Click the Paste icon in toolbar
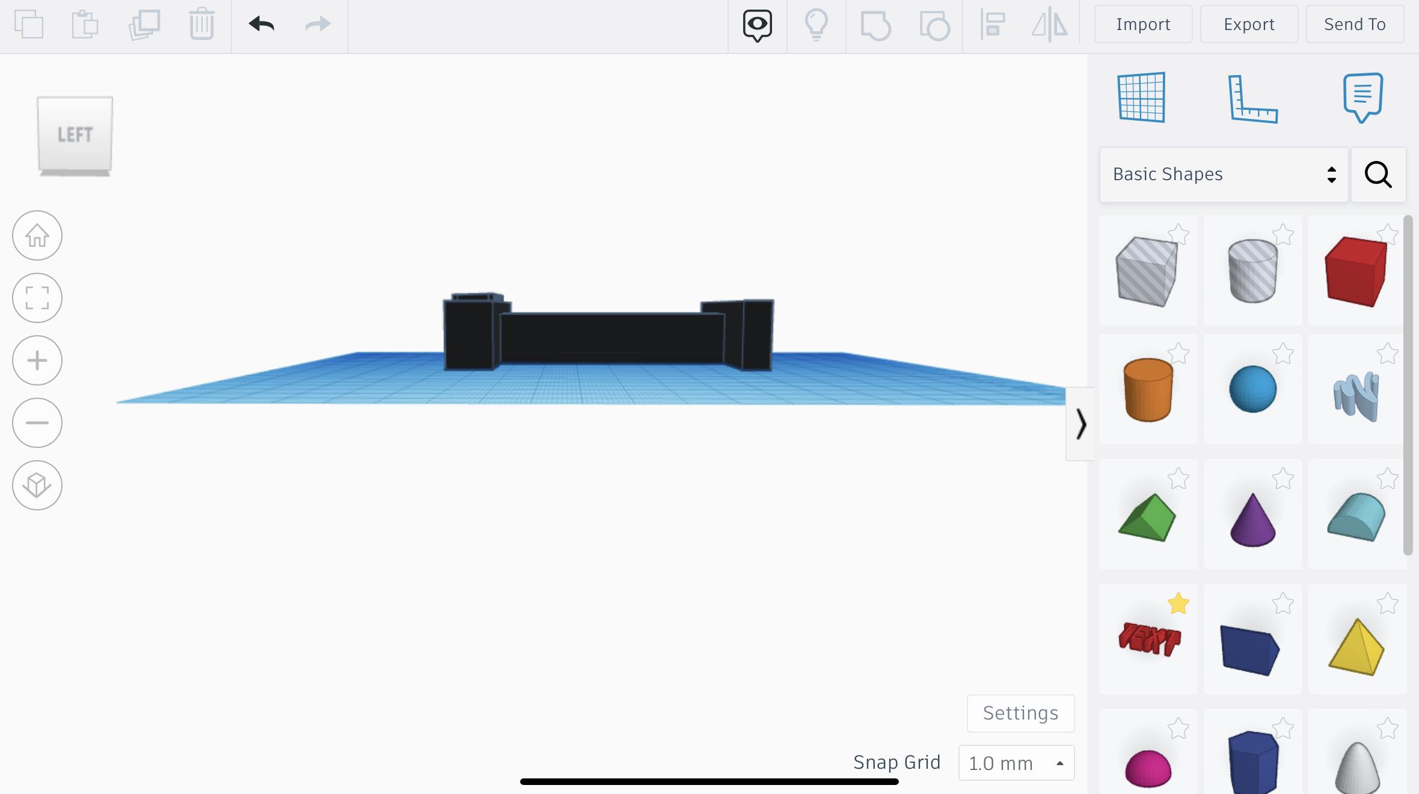 [85, 25]
